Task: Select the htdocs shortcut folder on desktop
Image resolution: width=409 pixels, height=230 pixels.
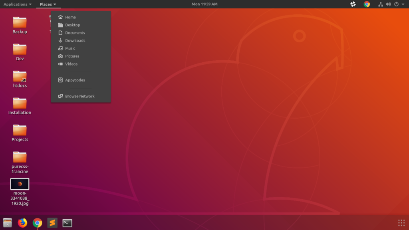Action: (x=20, y=79)
